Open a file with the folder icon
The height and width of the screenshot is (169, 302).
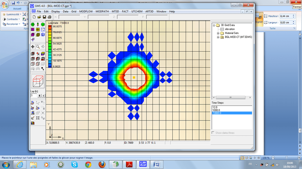(39, 17)
